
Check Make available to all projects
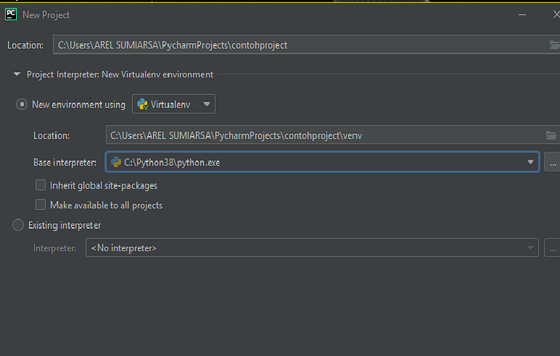40,205
